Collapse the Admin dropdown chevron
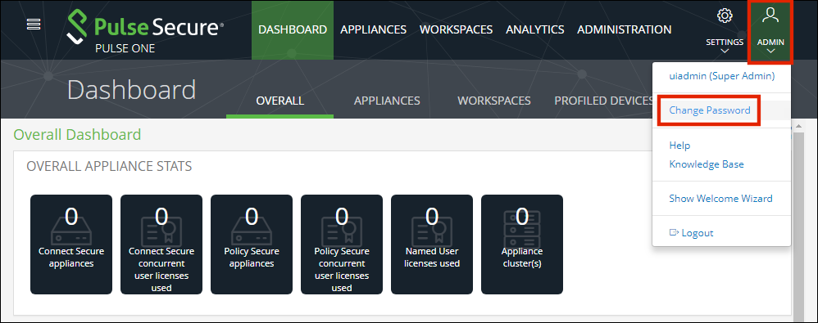The image size is (818, 323). click(770, 52)
